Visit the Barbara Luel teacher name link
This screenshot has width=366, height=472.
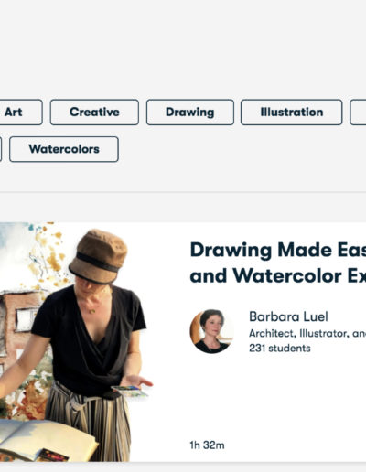point(288,316)
